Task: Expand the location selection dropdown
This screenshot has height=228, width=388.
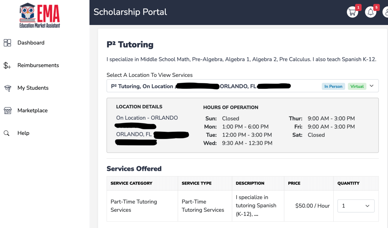Action: [x=371, y=86]
